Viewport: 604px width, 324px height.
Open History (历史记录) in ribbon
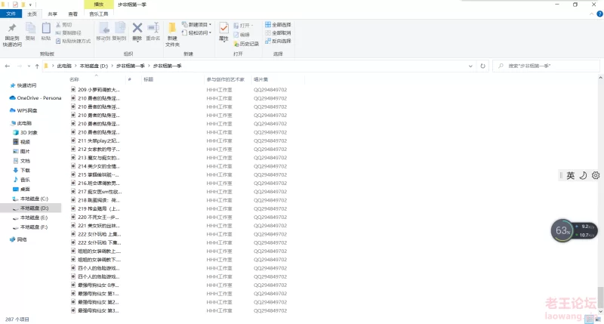[x=246, y=44]
